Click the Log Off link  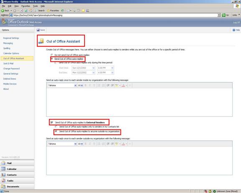point(236,23)
